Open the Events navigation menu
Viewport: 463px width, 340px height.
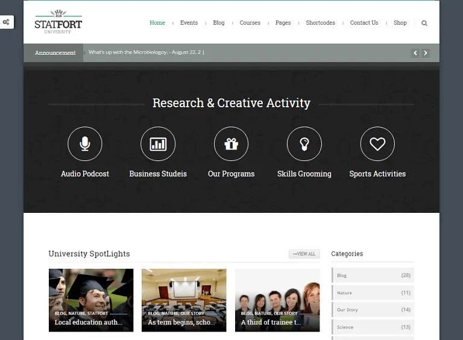tap(189, 23)
